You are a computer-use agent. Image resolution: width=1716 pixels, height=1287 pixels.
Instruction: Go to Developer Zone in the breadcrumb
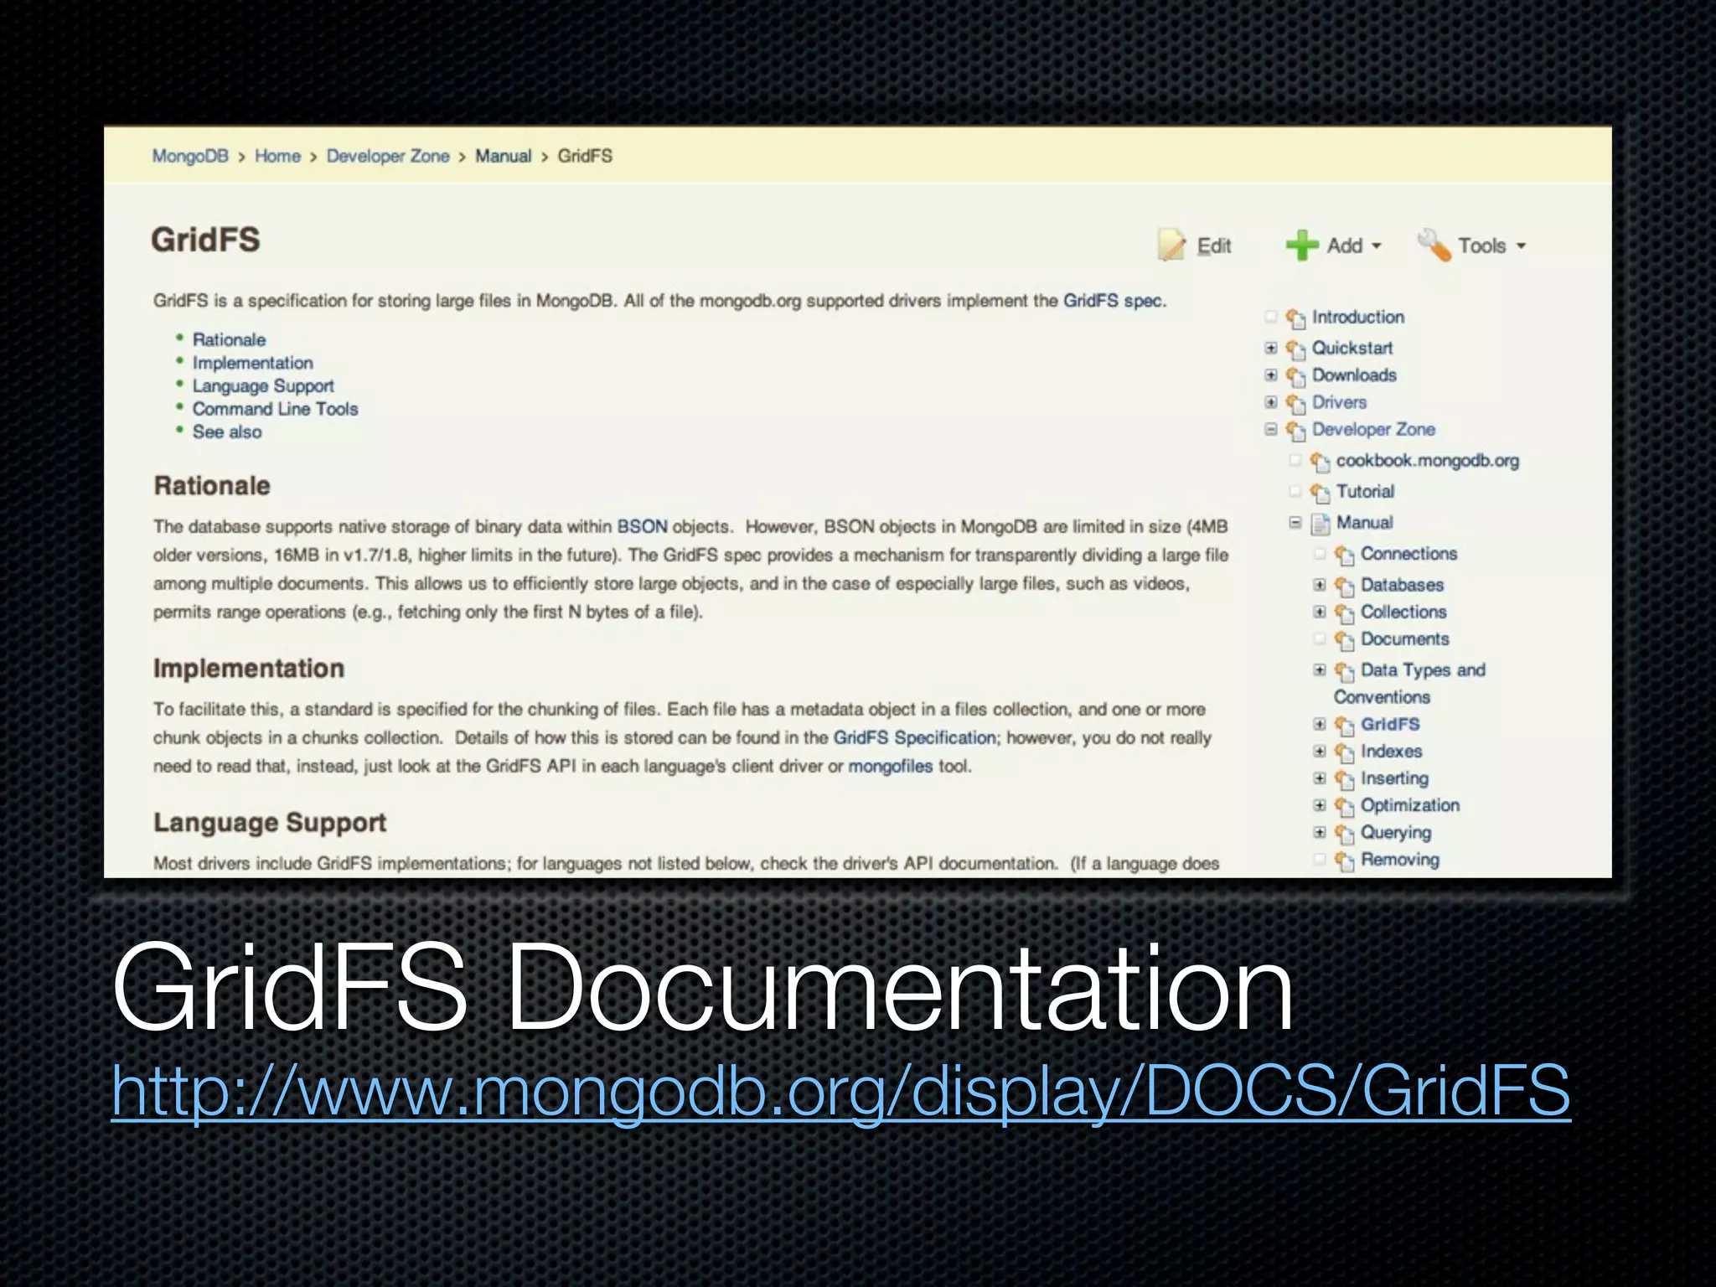click(x=388, y=156)
